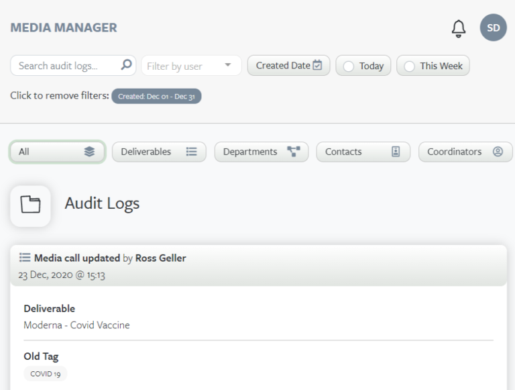Select the Today radio filter
The image size is (515, 390).
[x=349, y=66]
